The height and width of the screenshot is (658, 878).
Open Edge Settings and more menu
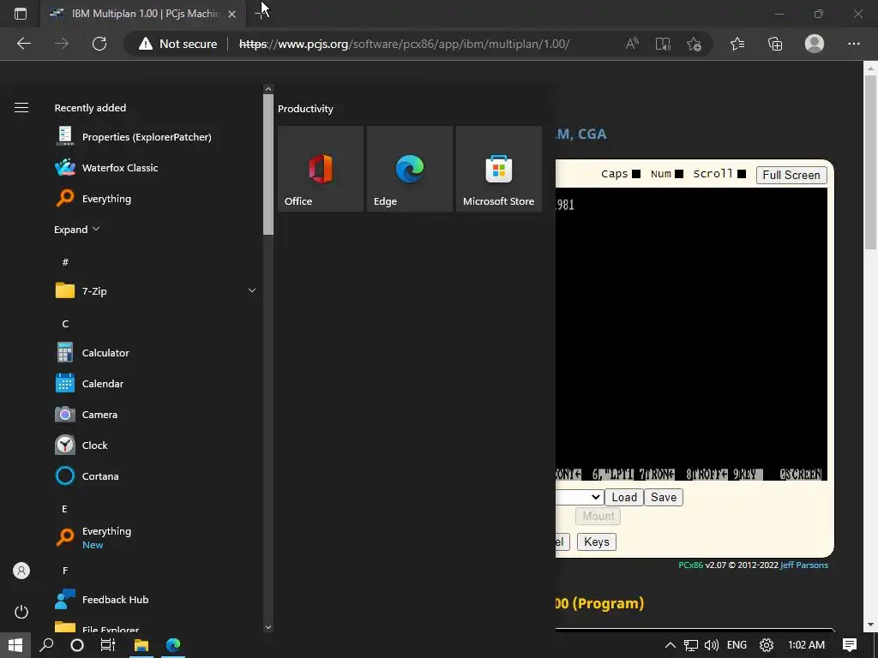853,44
